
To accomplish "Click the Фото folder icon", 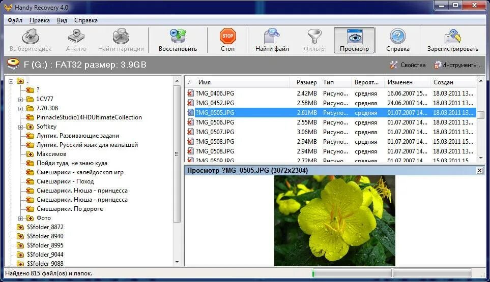I will click(x=30, y=218).
